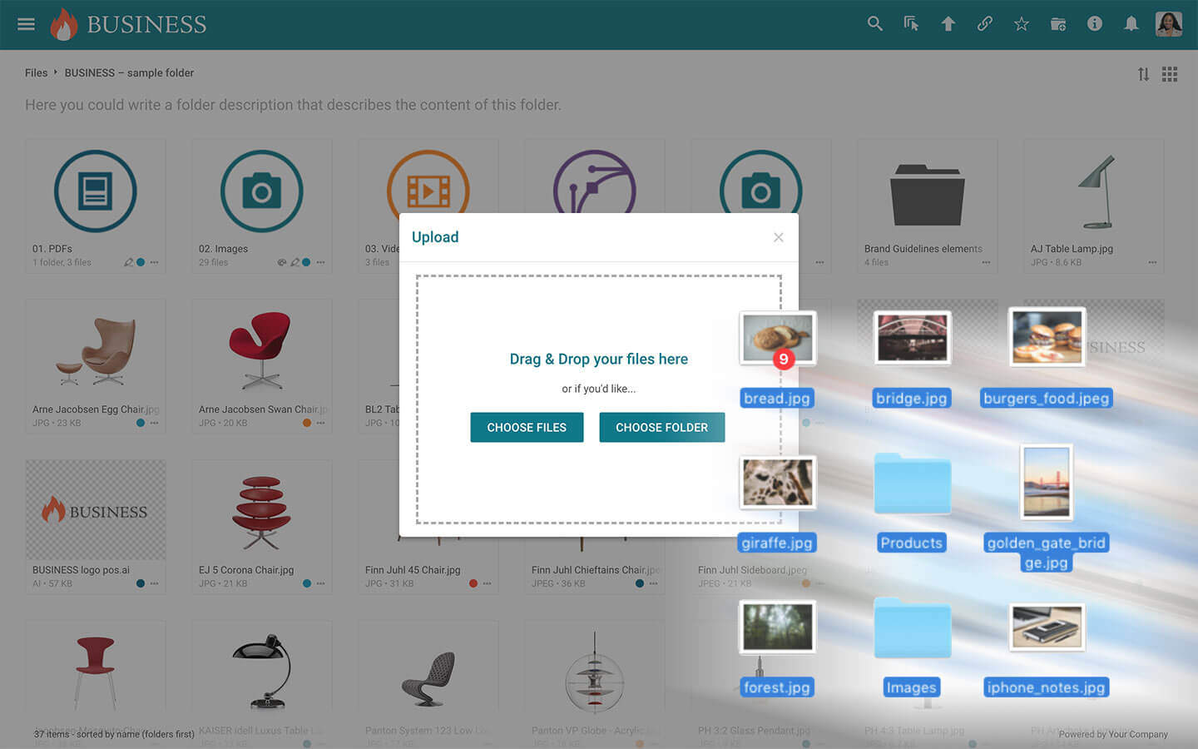Select the AJ Table Lamp.jpg thumbnail
1198x749 pixels.
(1094, 191)
